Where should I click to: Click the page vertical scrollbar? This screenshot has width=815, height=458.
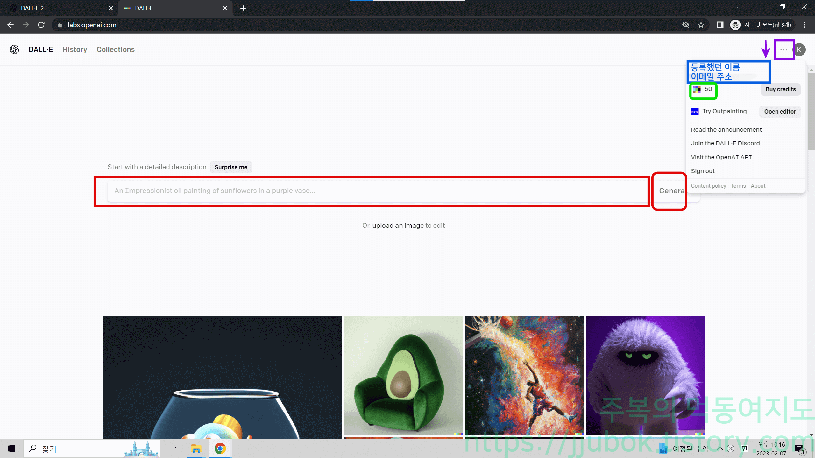click(x=811, y=111)
